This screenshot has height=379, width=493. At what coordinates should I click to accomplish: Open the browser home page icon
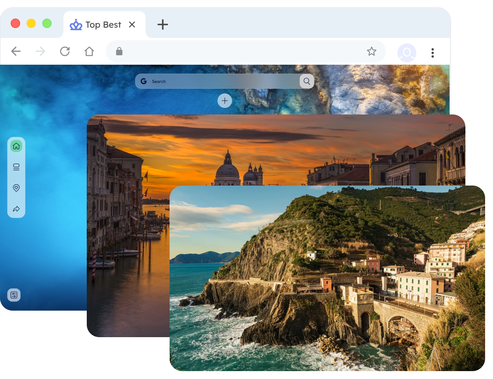point(89,51)
